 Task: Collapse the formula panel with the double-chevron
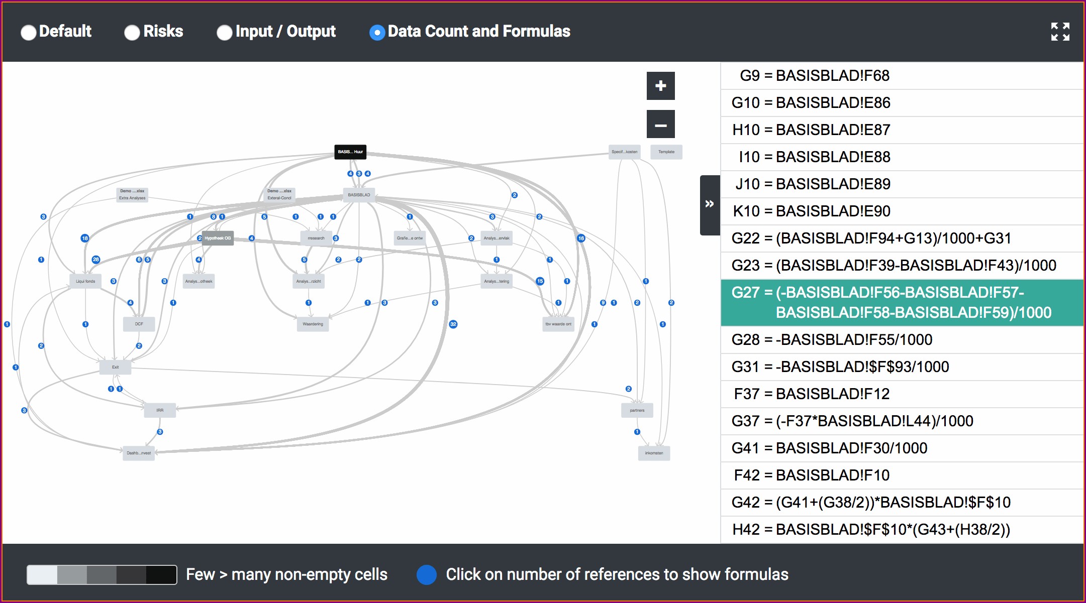[x=709, y=204]
